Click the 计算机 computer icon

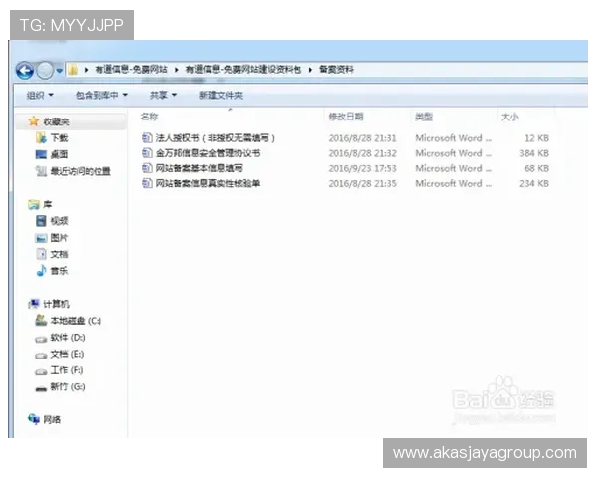[34, 304]
